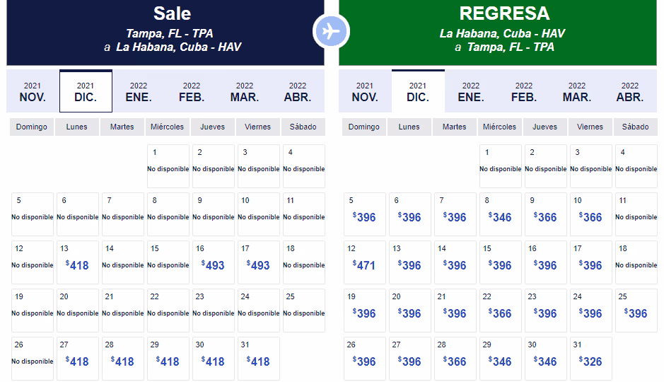Select December 25 return for $396
The height and width of the screenshot is (382, 664).
click(636, 311)
